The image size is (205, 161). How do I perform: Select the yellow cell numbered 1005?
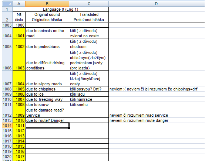(19, 89)
